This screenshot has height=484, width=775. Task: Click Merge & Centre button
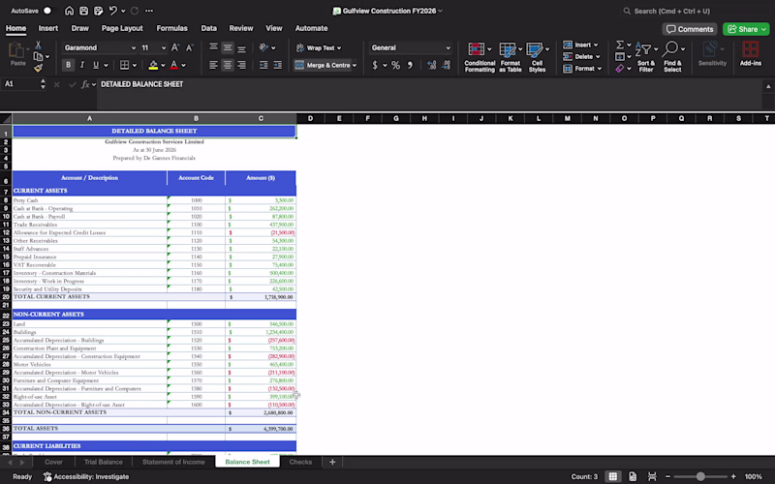tap(325, 65)
